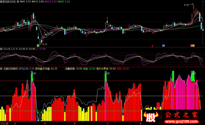This screenshot has width=205, height=125.
Task: Click the green 跌 event marker
Action: point(38,46)
